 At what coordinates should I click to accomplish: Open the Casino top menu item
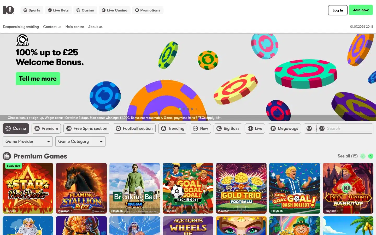[85, 10]
